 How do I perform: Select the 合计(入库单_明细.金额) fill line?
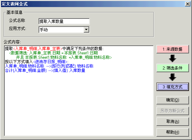[x=45, y=71]
